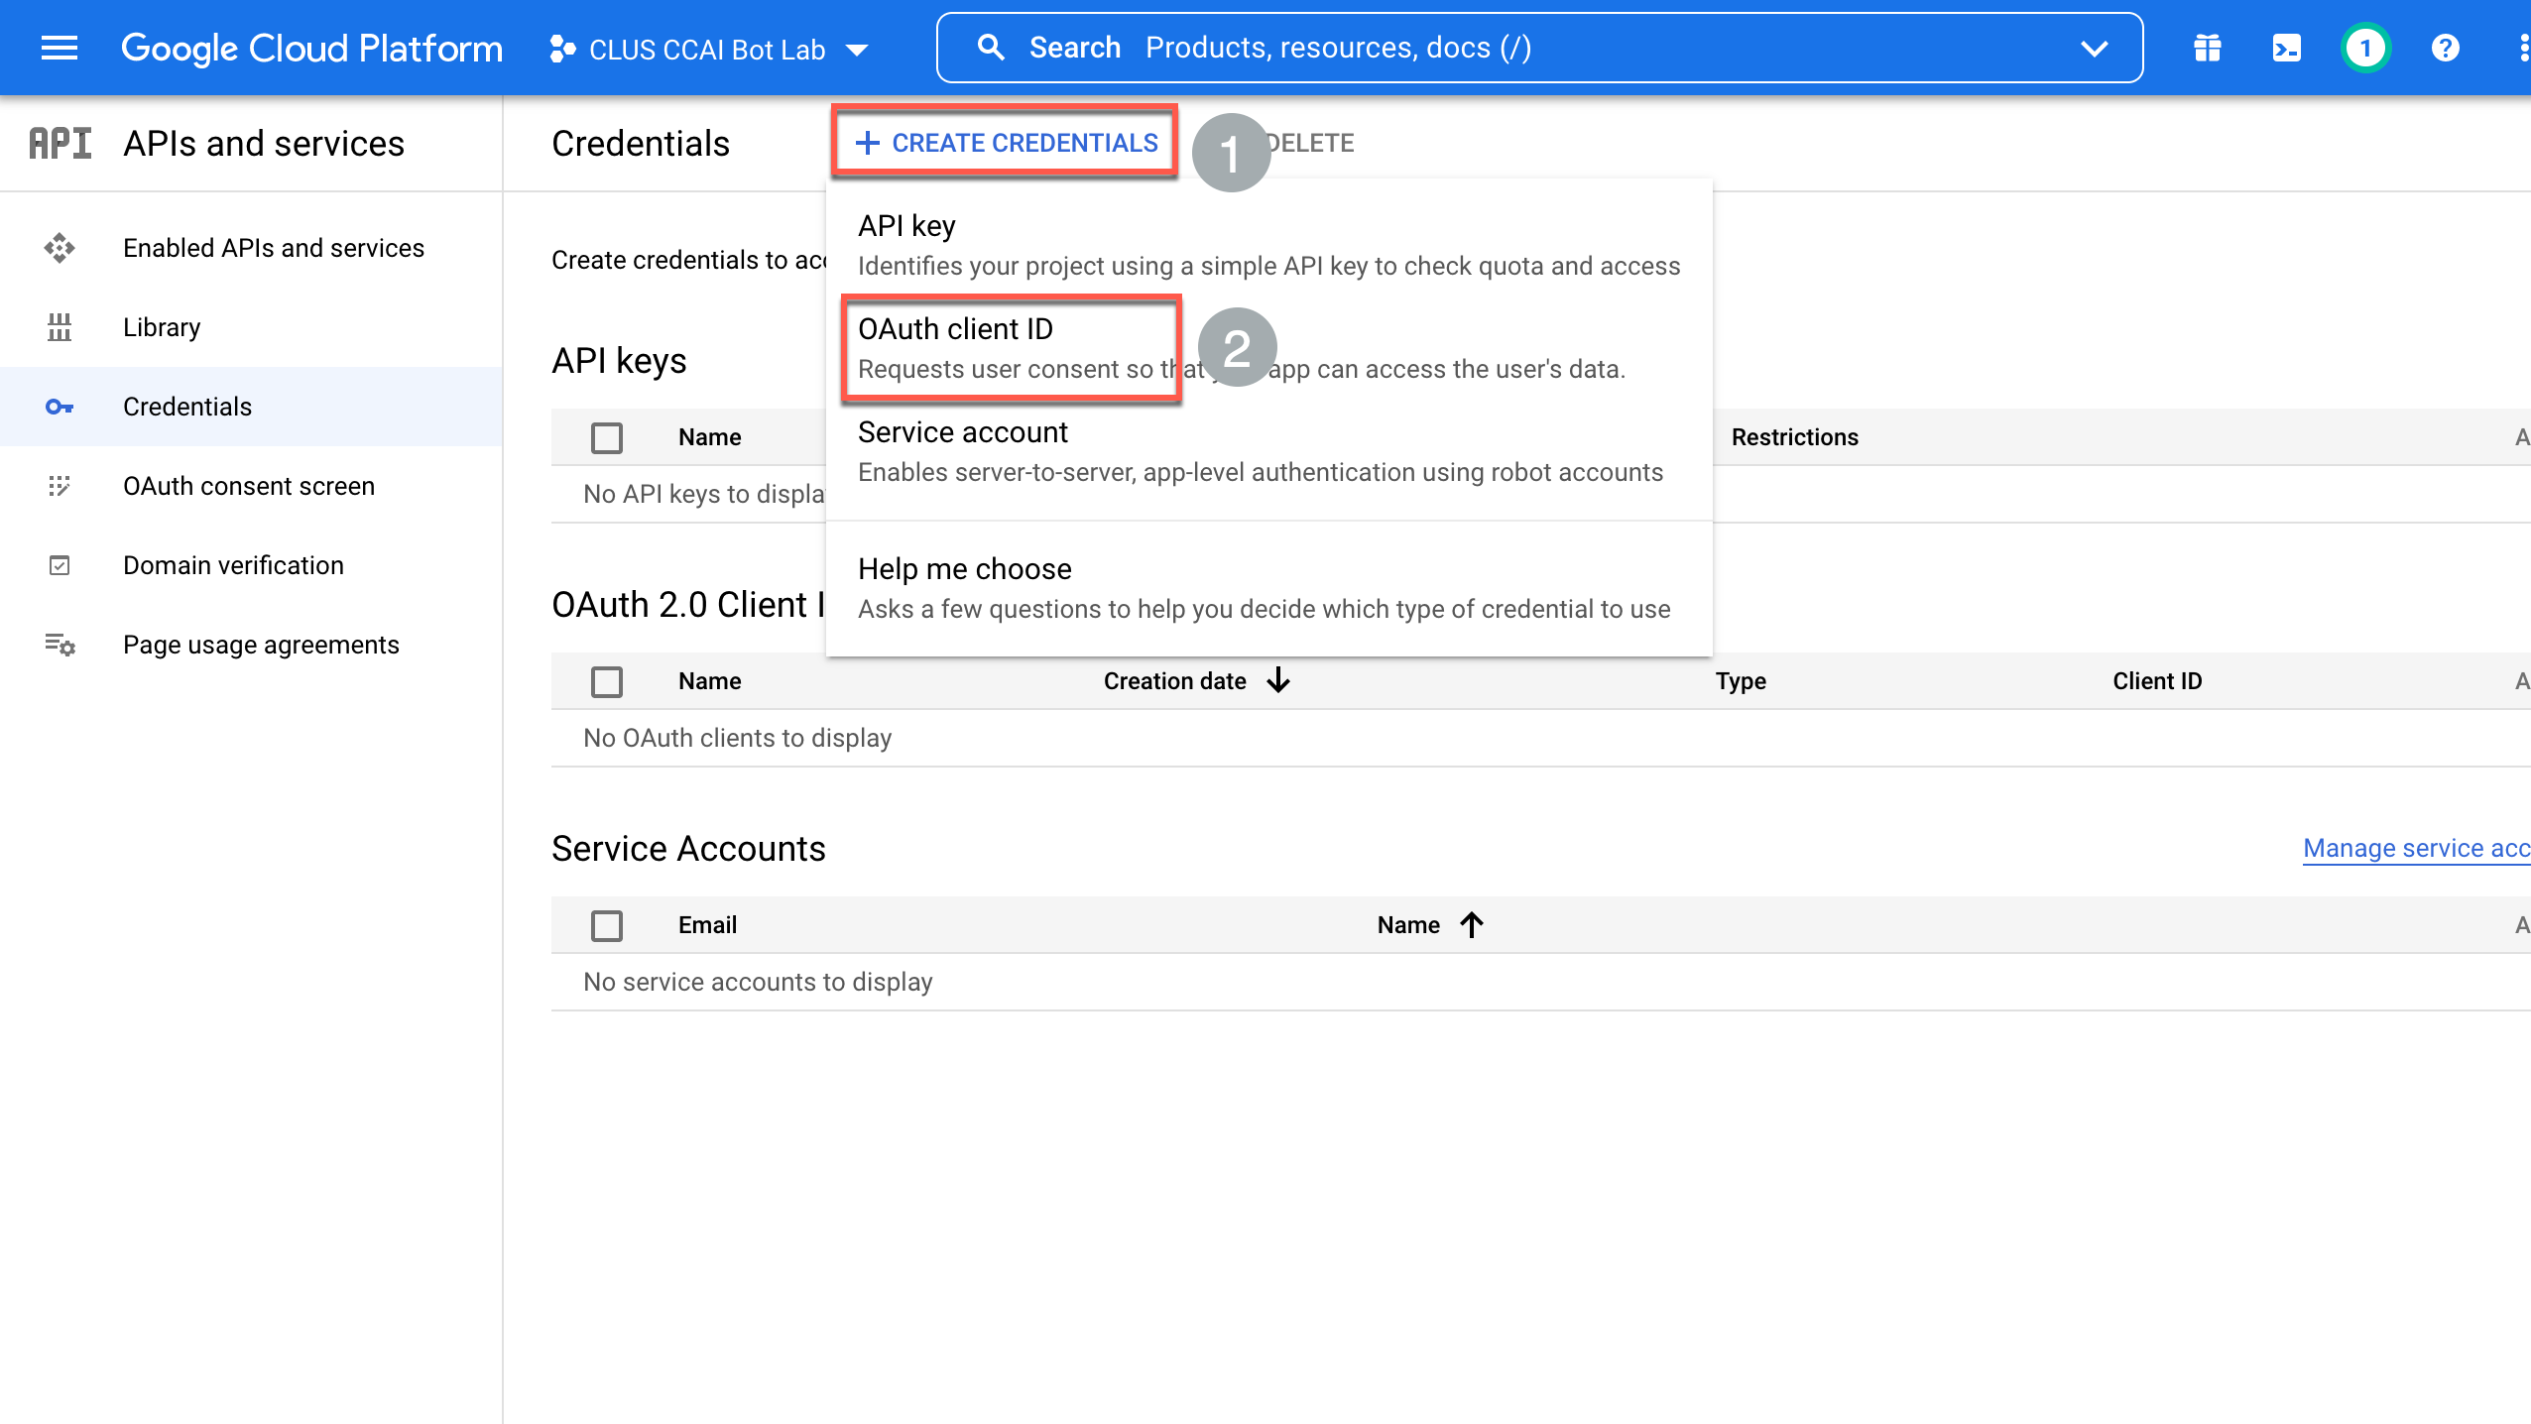
Task: Click the DELETE button
Action: [x=1309, y=143]
